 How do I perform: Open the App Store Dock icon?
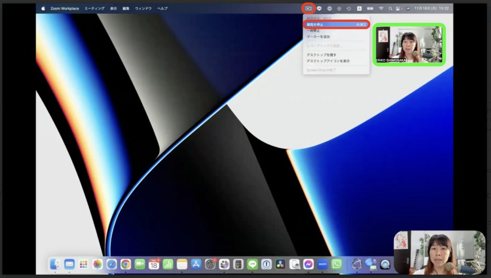pos(196,264)
